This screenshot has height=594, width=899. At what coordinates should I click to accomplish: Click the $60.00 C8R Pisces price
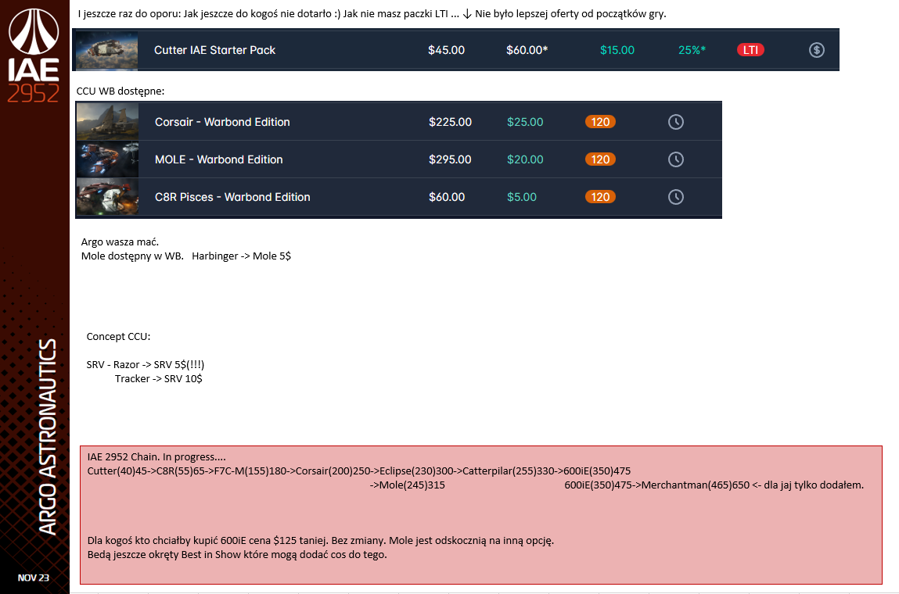click(x=447, y=197)
